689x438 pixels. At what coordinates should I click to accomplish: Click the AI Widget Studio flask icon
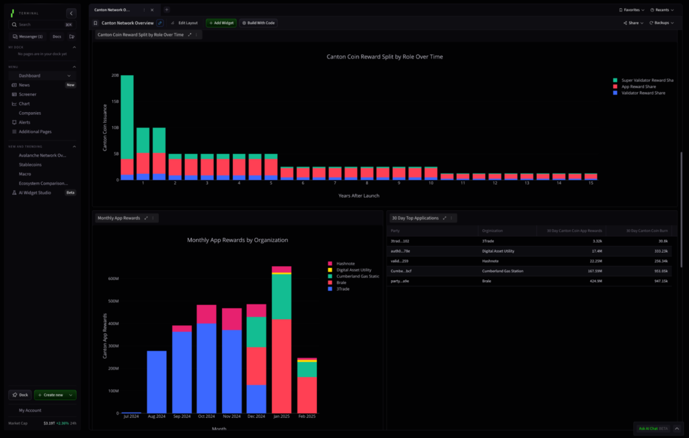click(14, 193)
